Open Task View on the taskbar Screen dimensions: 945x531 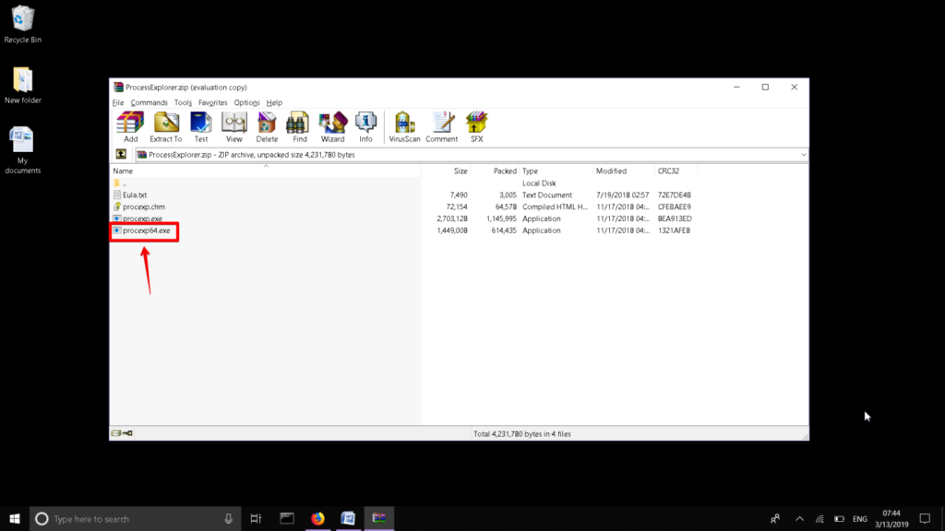256,518
